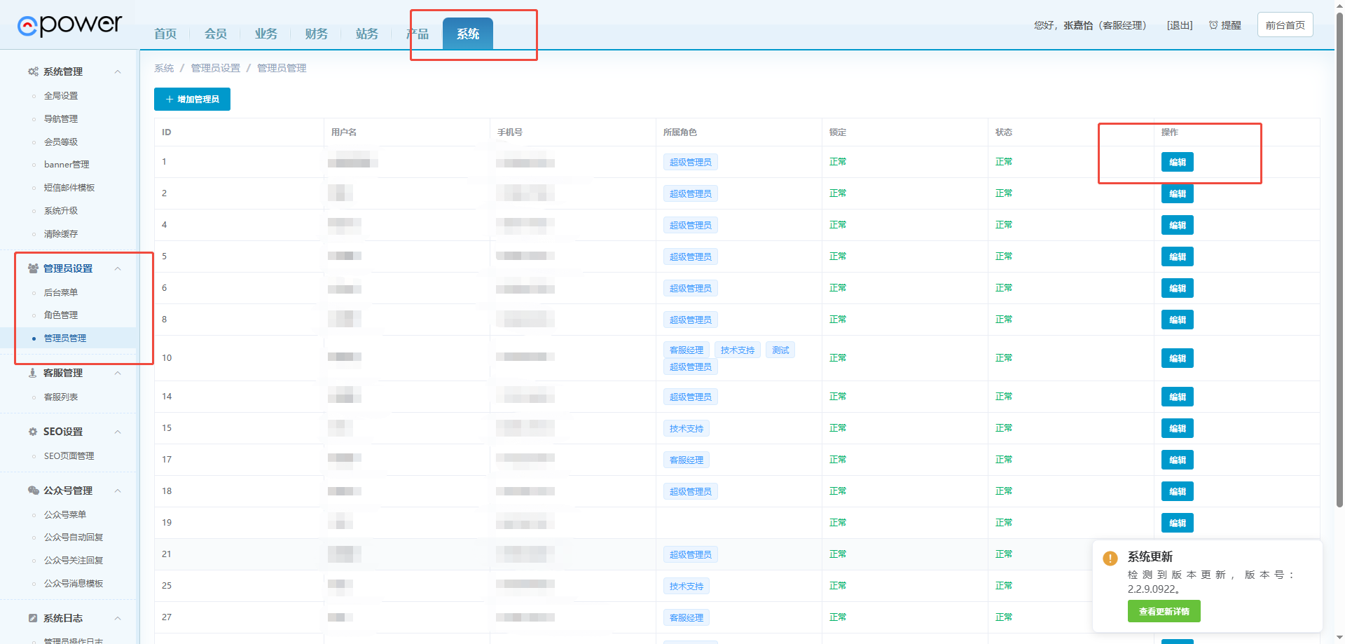The image size is (1345, 644).
Task: Click the 客服经理 role tag in row 17
Action: [x=687, y=460]
